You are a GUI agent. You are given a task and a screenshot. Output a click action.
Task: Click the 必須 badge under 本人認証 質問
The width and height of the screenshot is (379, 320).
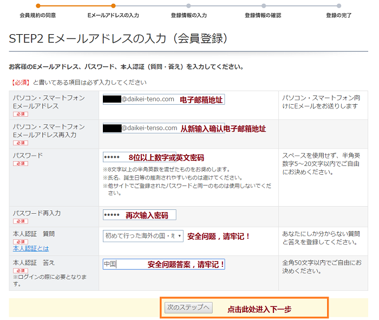pos(20,241)
